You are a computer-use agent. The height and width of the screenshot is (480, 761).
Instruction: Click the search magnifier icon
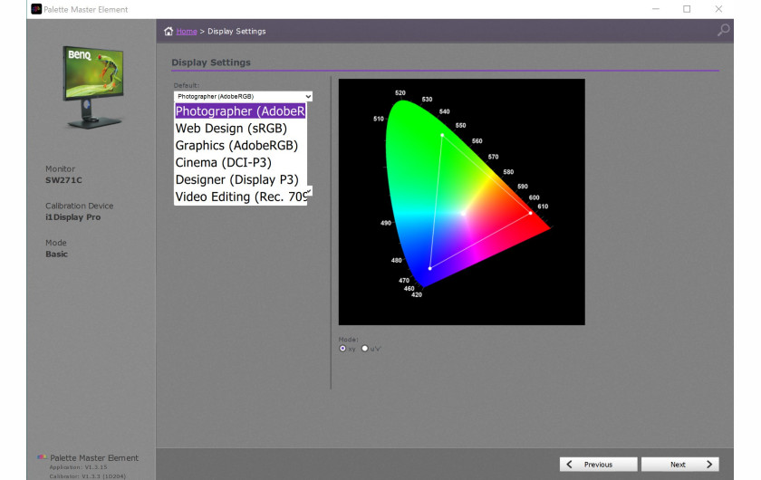[x=723, y=31]
